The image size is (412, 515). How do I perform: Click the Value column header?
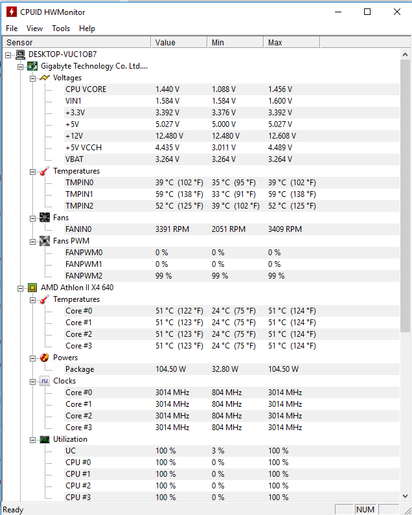tap(179, 43)
